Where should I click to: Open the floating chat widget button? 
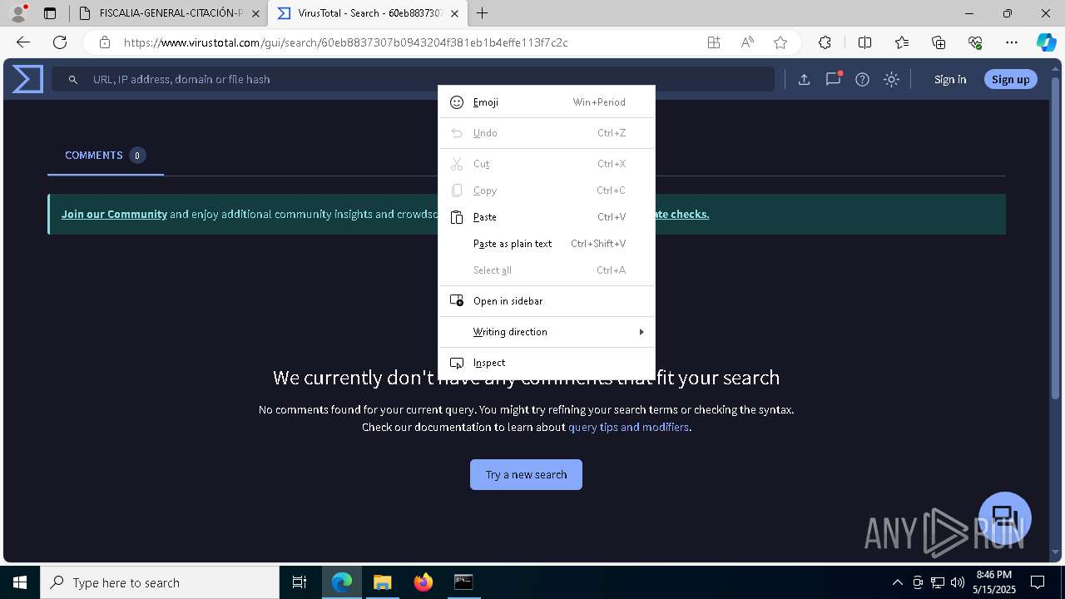[x=1005, y=517]
